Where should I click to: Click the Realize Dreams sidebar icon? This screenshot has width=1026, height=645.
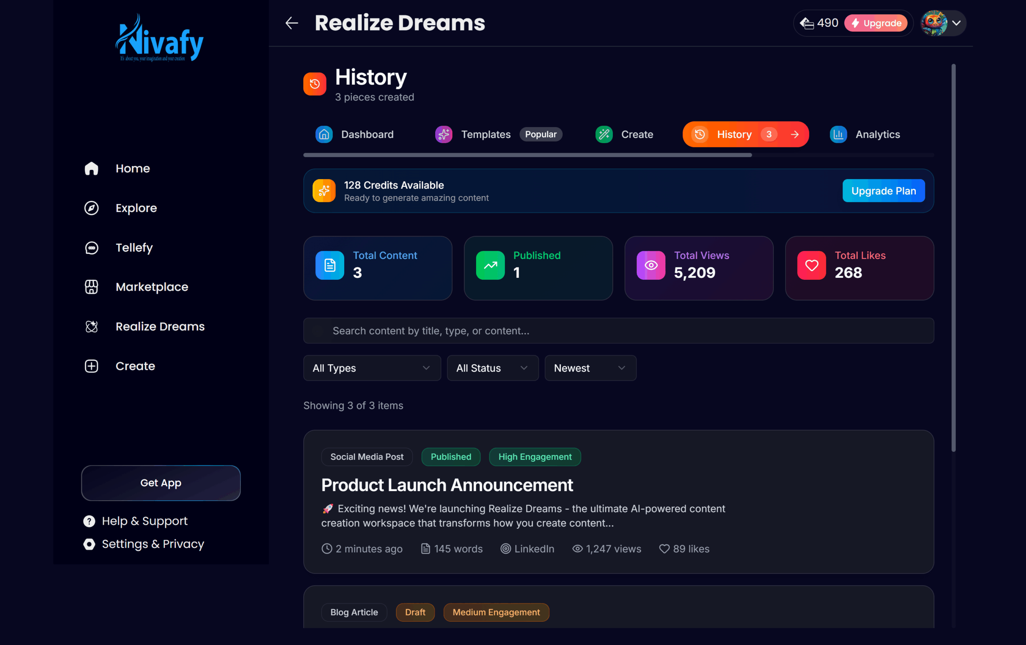(91, 327)
